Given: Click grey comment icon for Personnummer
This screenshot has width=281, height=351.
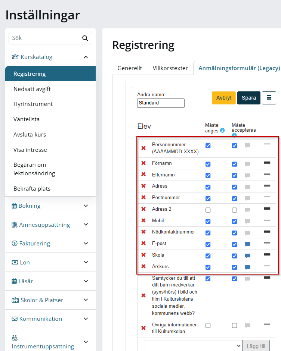Looking at the screenshot, I should (x=247, y=145).
